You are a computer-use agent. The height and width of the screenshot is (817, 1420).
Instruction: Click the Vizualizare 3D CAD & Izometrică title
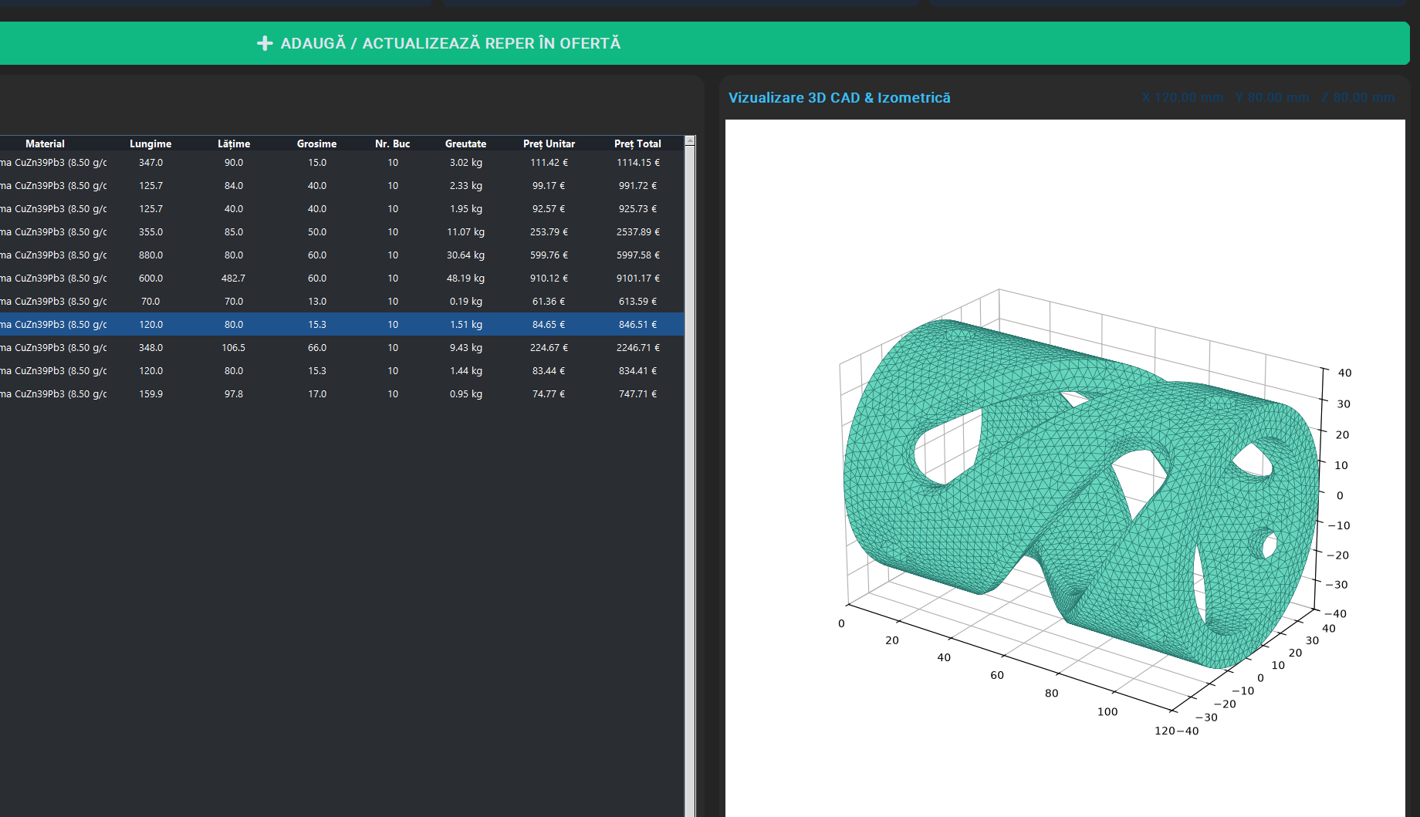[x=839, y=98]
